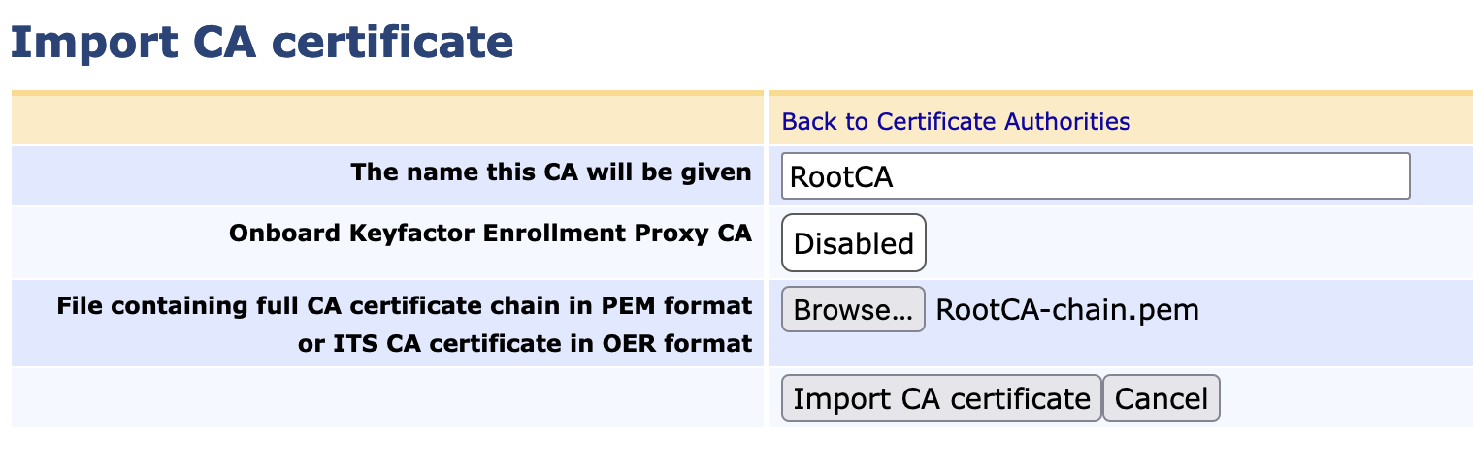Click the empty area right of Disabled toggle
The image size is (1473, 469).
[1194, 243]
